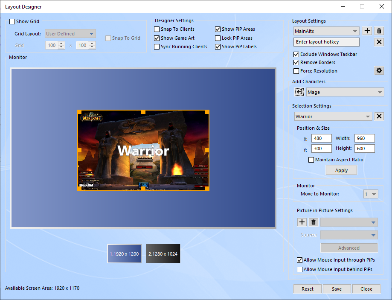
Task: Toggle Snap To Clients option
Action: (157, 29)
